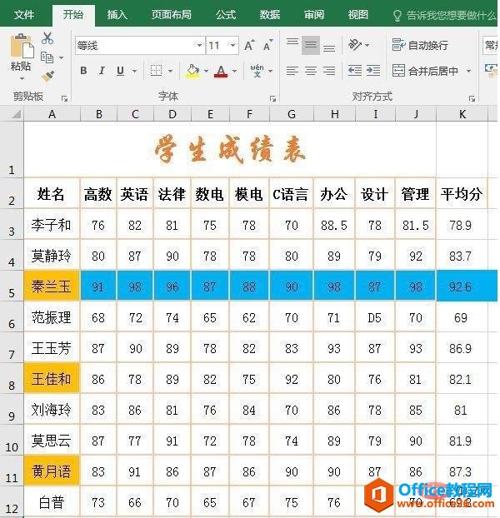Decrease indent
Image resolution: width=500 pixels, height=518 pixels.
coord(355,71)
